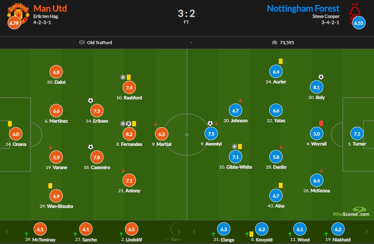Open the Man Utd team link
The image size is (374, 244).
50,8
